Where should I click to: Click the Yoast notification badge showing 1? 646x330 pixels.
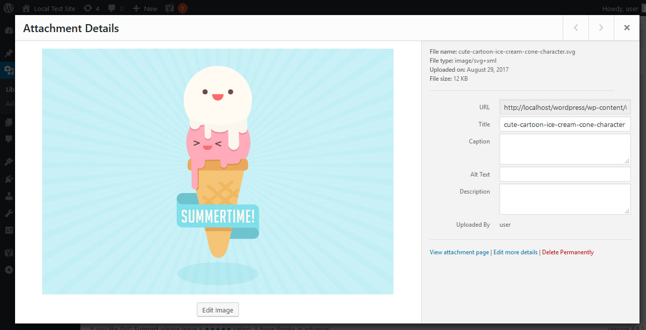coord(181,8)
